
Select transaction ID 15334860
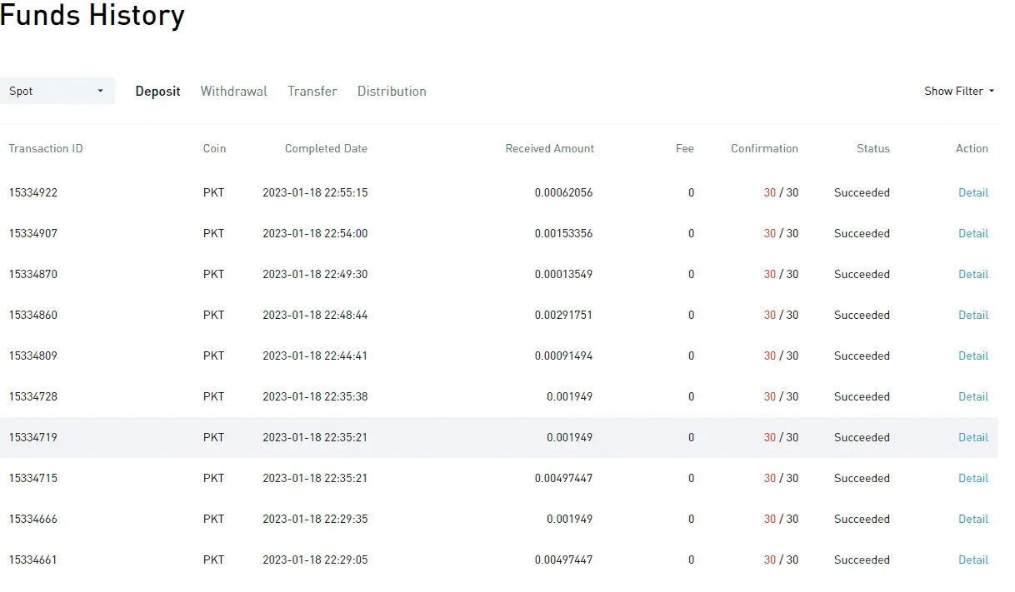33,315
